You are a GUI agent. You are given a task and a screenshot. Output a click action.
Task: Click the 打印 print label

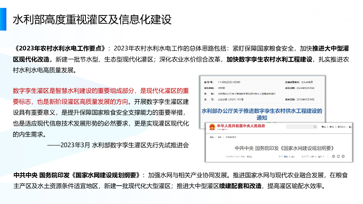pyautogui.click(x=303, y=157)
